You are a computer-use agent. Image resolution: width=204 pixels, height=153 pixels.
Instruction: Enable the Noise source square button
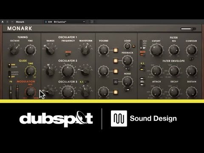point(116,82)
